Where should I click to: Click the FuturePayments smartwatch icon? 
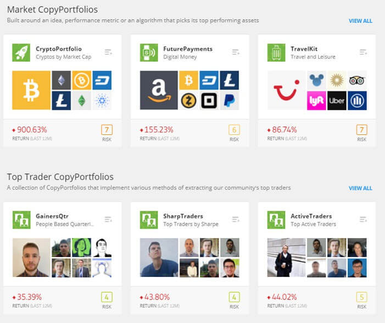coord(149,53)
